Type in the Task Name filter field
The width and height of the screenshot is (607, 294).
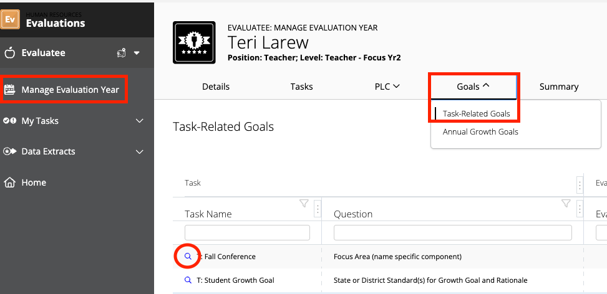click(x=248, y=232)
